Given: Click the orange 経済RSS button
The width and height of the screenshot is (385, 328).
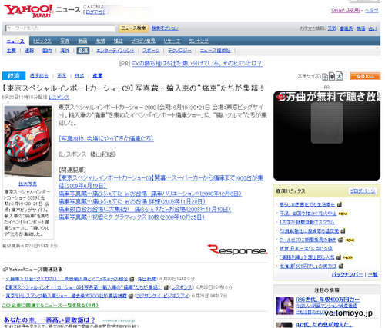Looking at the screenshot, I should [365, 76].
